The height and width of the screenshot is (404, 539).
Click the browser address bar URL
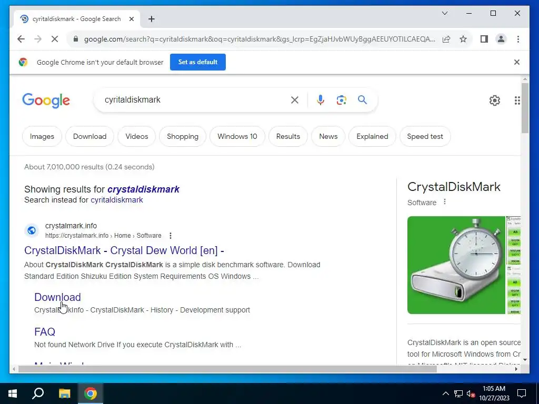tap(259, 39)
